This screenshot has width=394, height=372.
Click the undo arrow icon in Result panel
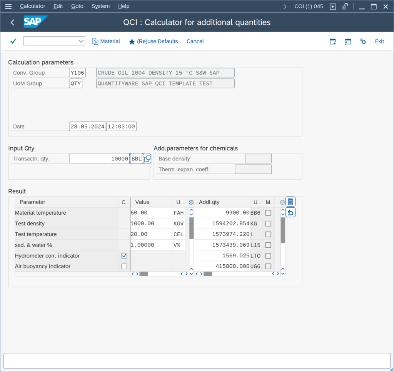290,213
